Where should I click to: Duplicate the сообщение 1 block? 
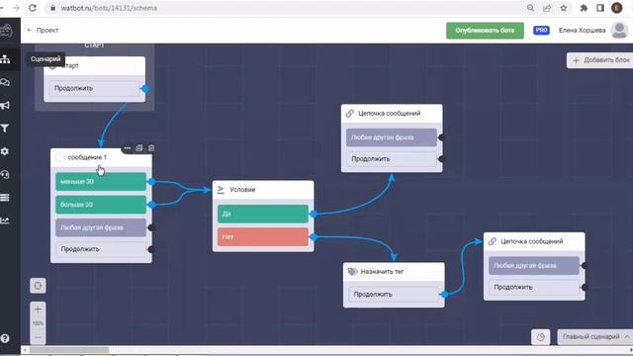(139, 148)
